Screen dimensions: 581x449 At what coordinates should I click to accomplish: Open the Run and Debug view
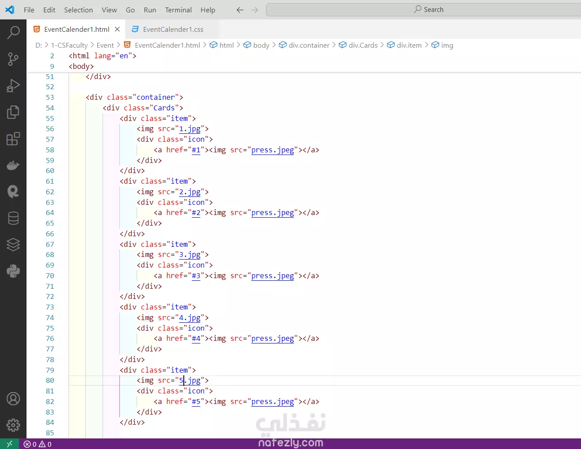pos(13,85)
